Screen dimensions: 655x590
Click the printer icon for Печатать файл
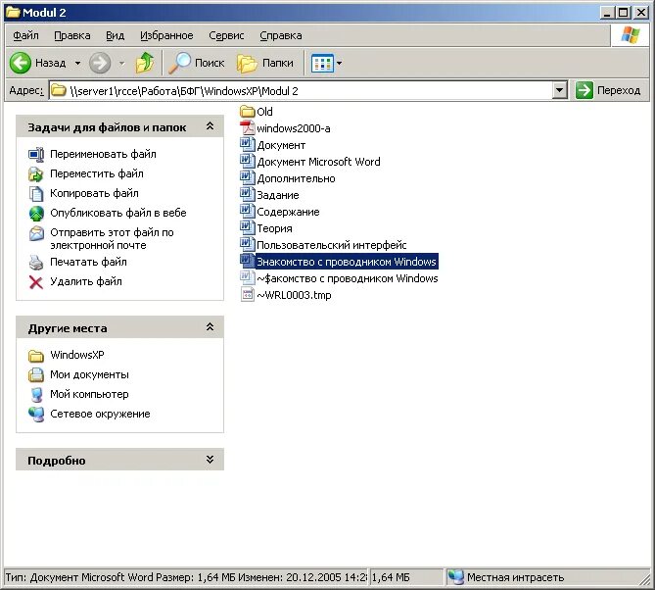pos(36,263)
